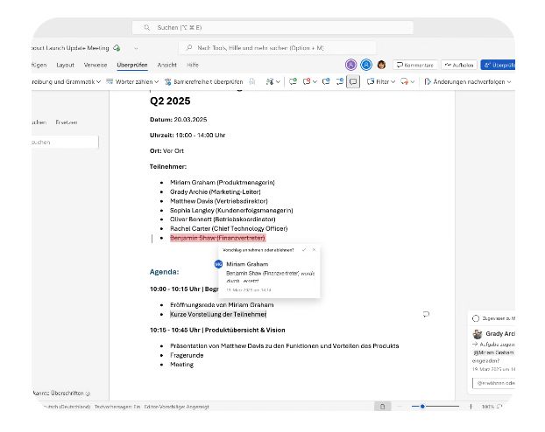The width and height of the screenshot is (545, 432).
Task: Open the dropdown beside the document title
Action: click(136, 48)
